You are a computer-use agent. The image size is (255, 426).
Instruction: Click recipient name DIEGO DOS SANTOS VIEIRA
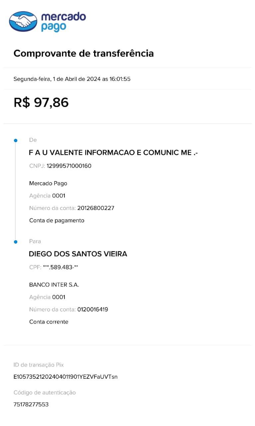[x=78, y=254]
